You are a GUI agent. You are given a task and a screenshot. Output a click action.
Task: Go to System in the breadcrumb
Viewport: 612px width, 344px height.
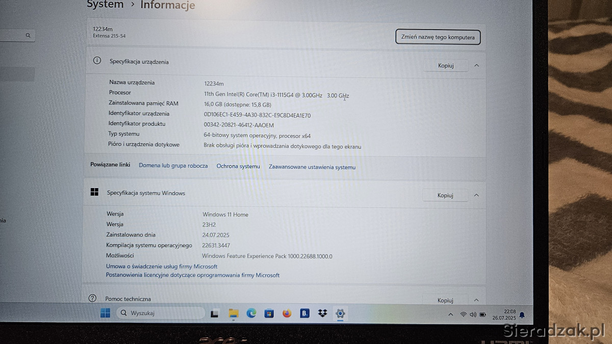click(105, 5)
